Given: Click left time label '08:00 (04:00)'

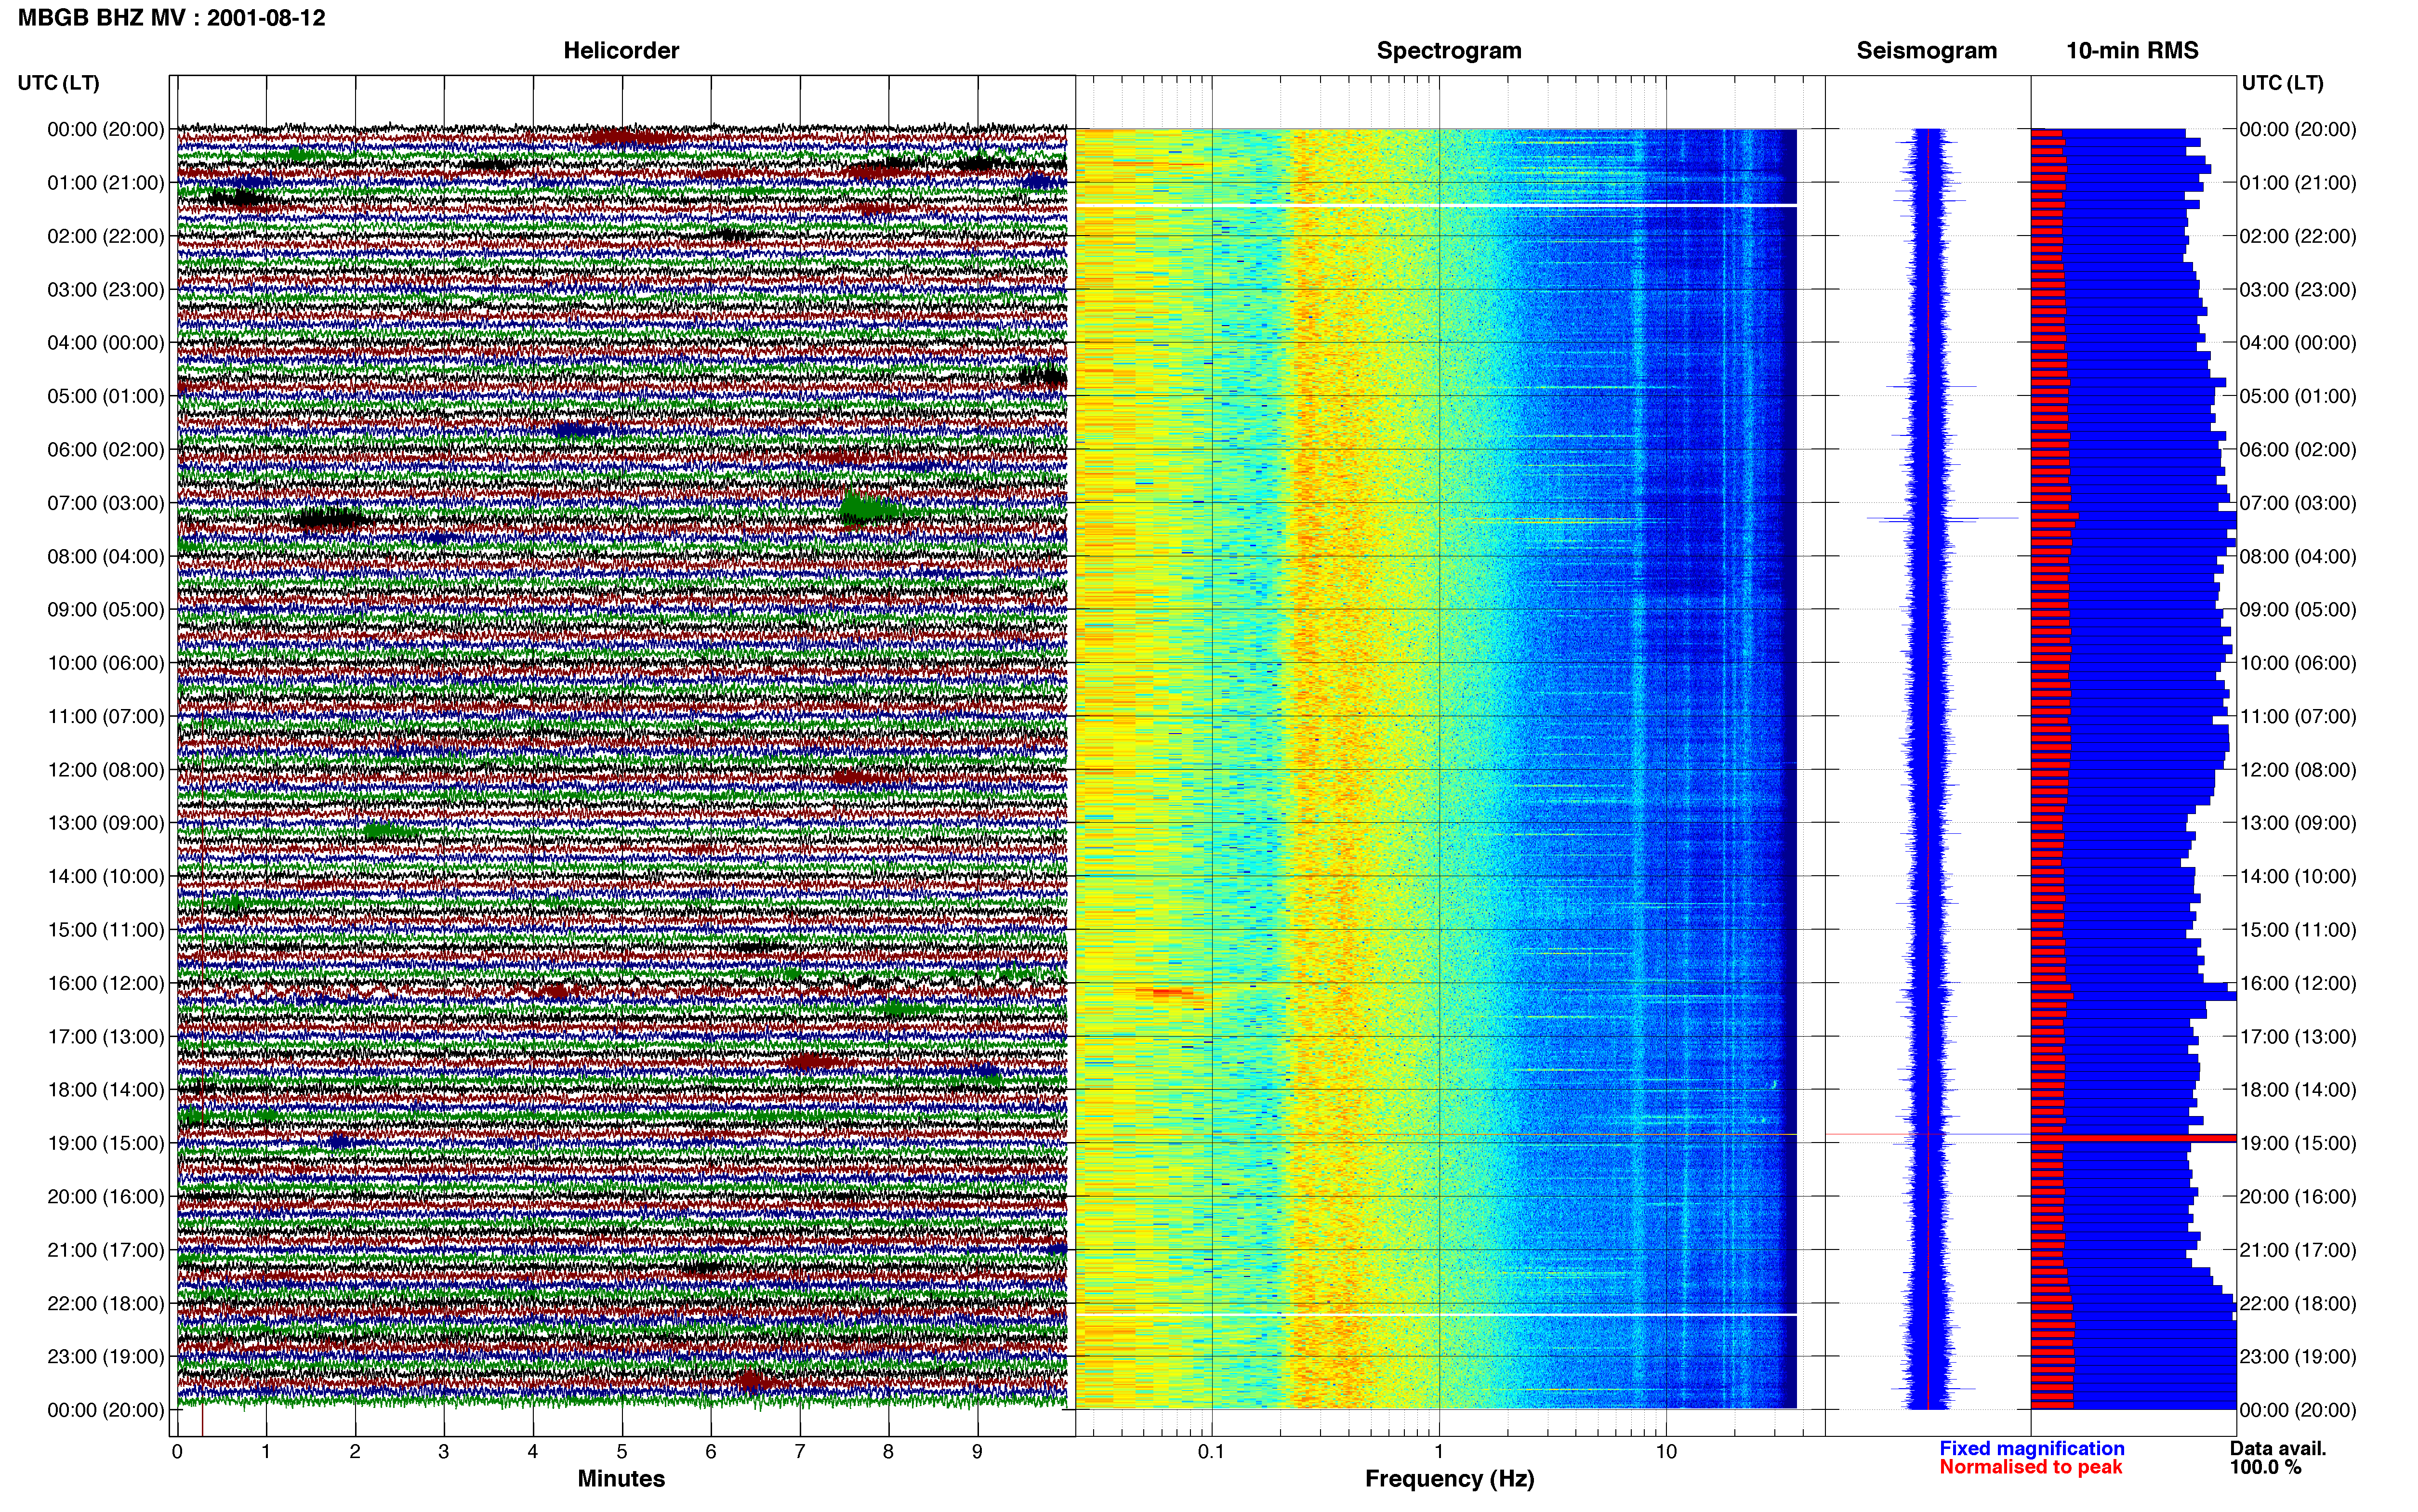Looking at the screenshot, I should 106,556.
